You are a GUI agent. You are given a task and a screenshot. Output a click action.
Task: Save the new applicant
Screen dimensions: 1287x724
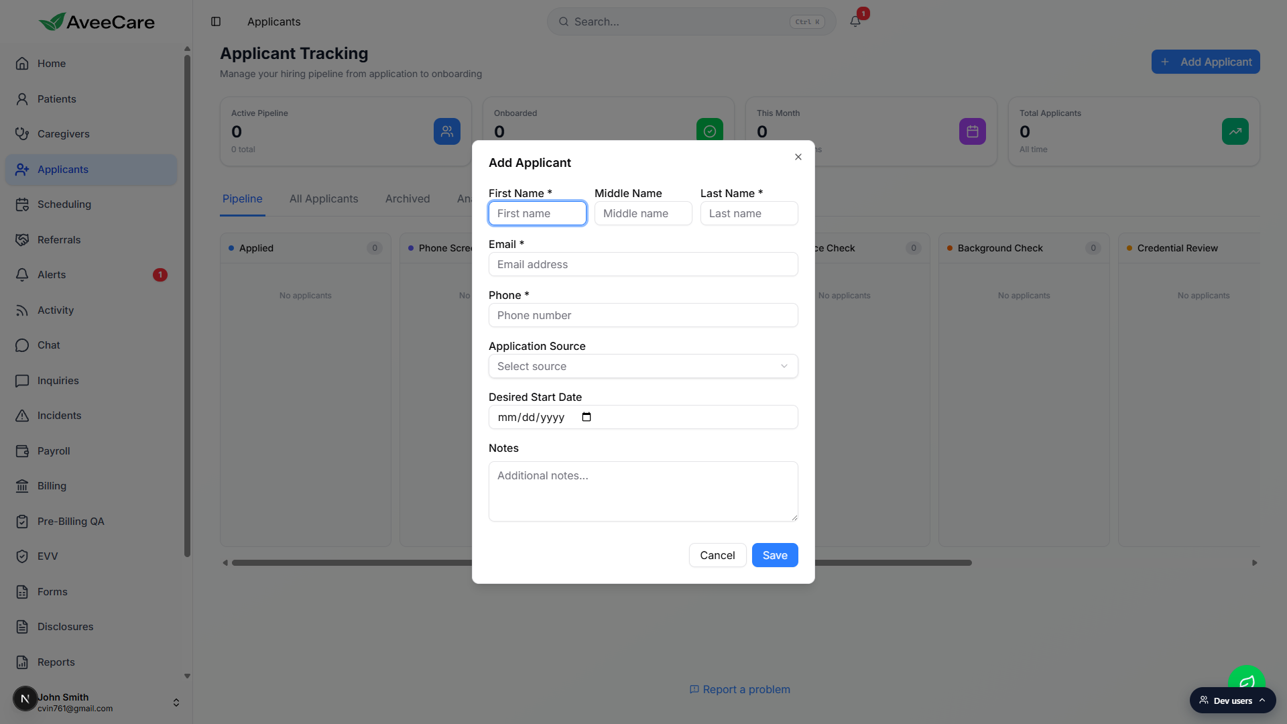[x=775, y=555]
